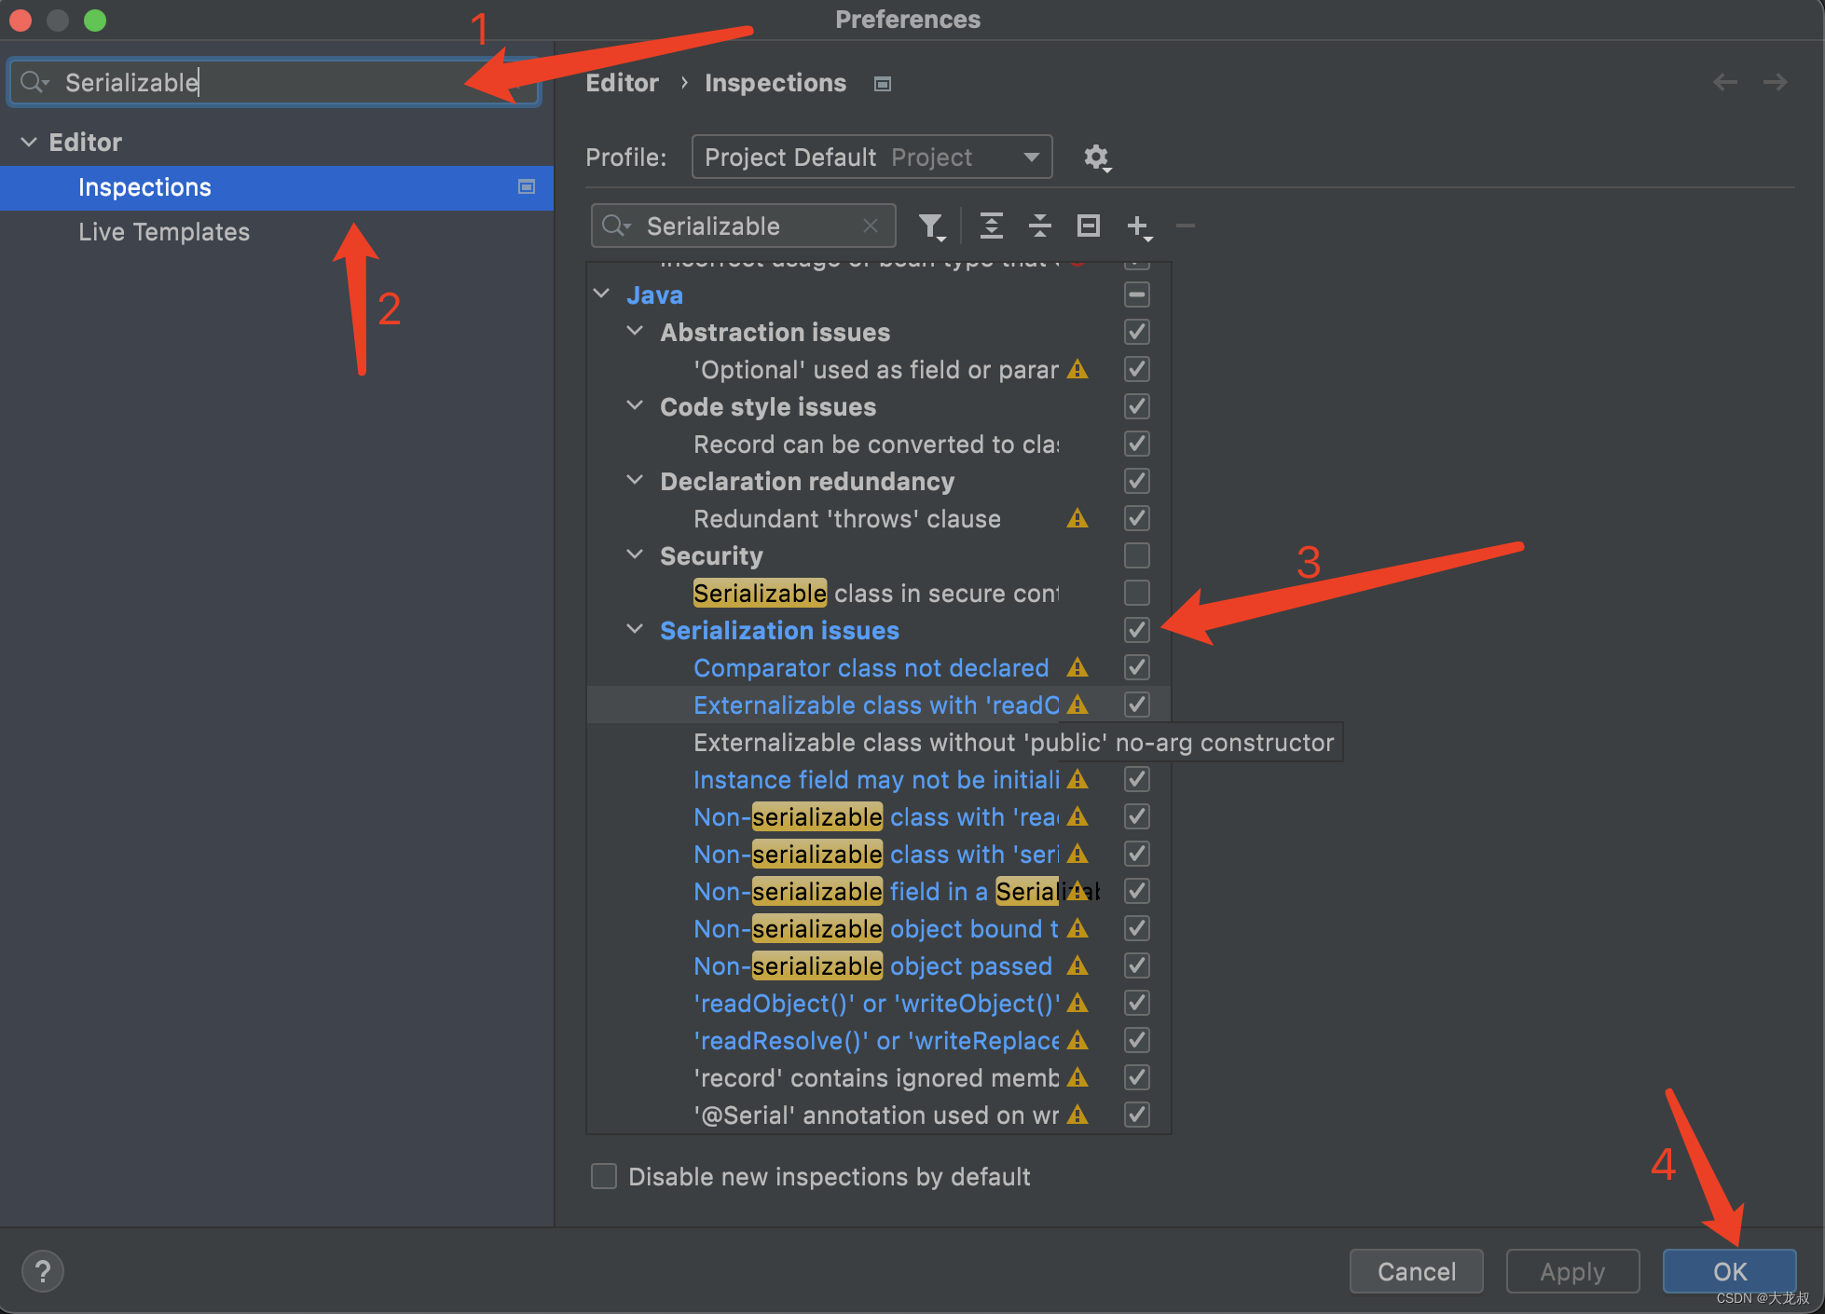
Task: Check Disable new inspections by default
Action: pos(604,1176)
